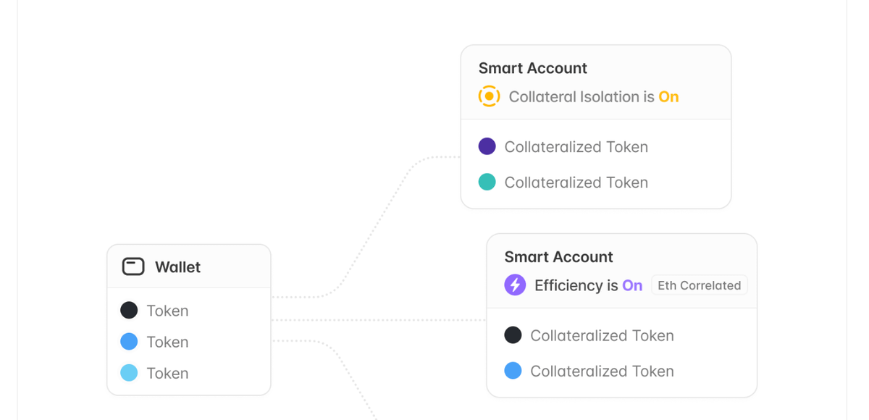869x420 pixels.
Task: Select the teal Collateralized Token row
Action: [576, 182]
